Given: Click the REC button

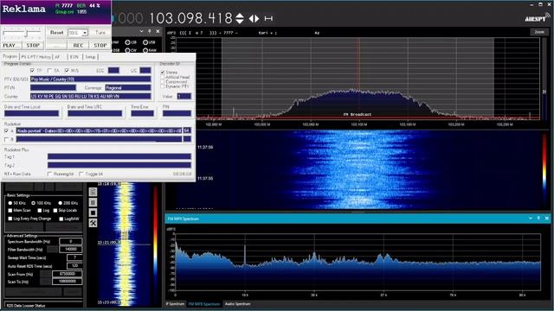Looking at the screenshot, I should (78, 45).
